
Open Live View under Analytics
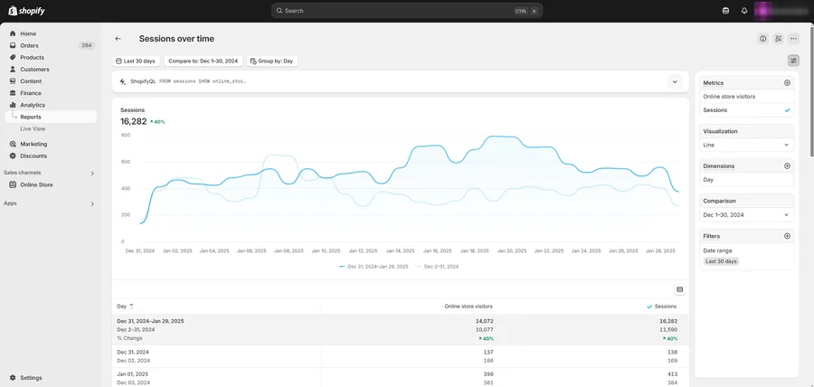(33, 129)
